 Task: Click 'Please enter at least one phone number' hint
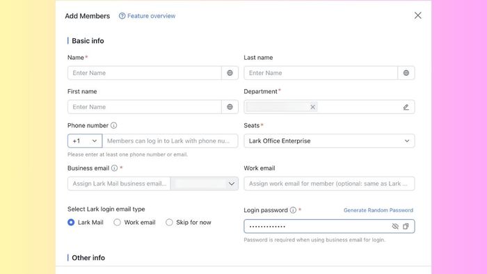(127, 154)
